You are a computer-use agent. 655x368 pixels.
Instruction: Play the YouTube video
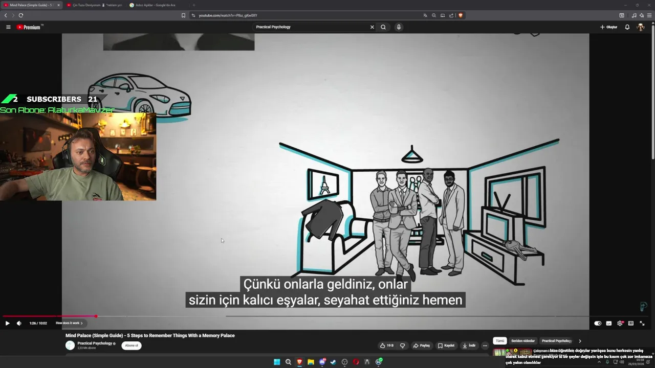(x=7, y=323)
